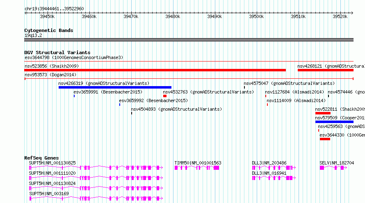Click the SUPT5H|NM_003169 gene label
The height and width of the screenshot is (203, 365).
tap(49, 194)
